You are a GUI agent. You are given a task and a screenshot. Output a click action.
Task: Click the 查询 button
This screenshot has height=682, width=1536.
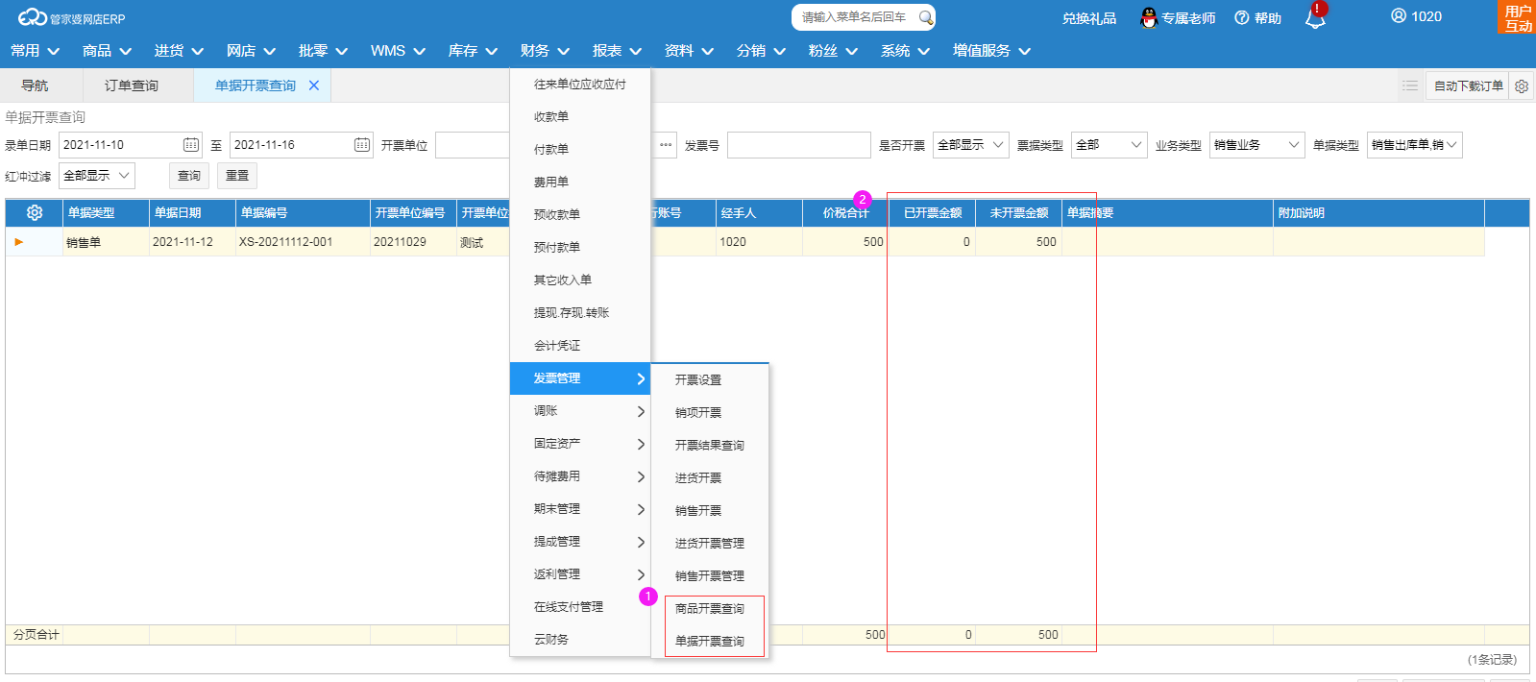[x=189, y=176]
